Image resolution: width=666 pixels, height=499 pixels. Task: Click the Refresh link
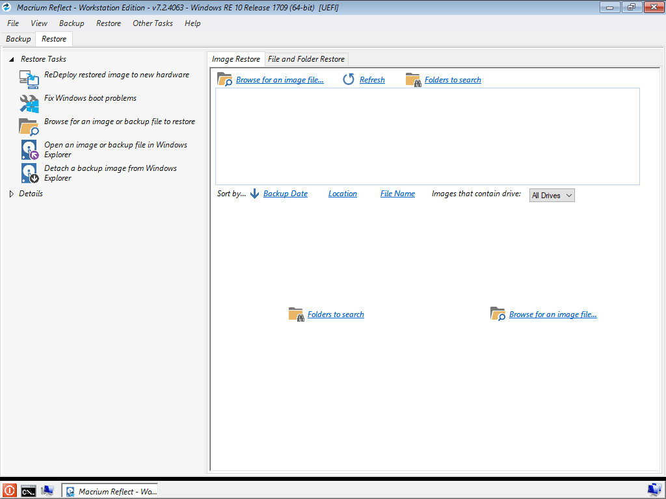click(x=372, y=80)
